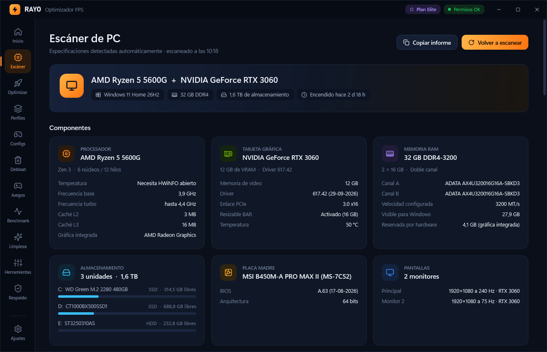Screen dimensions: 547x352
Task: Click the Pantallas monitor icon
Action: [390, 272]
